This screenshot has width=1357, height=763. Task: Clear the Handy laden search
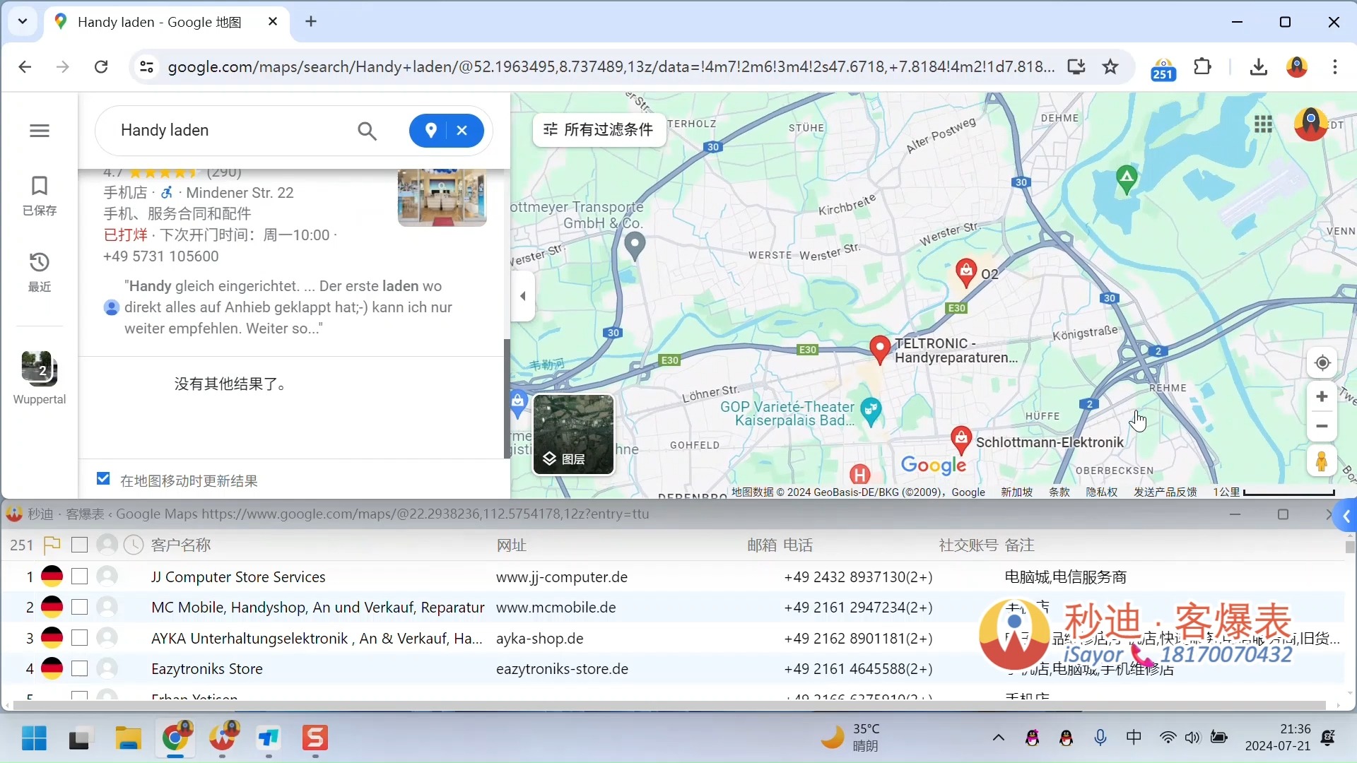pyautogui.click(x=462, y=131)
